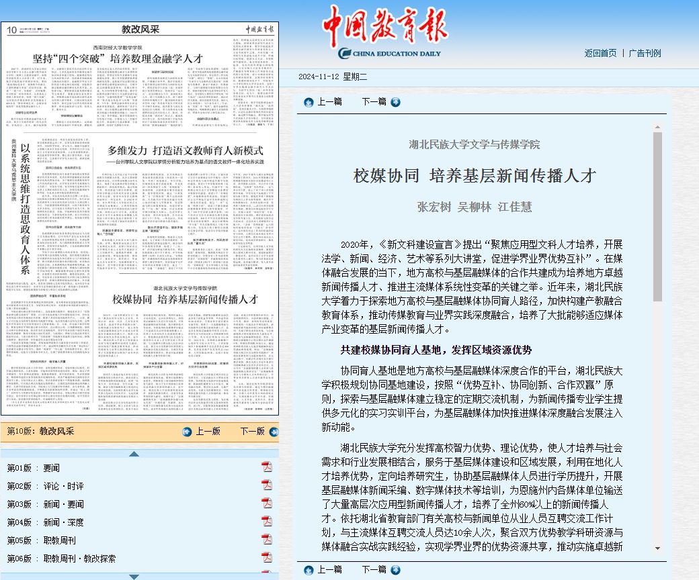Click bottom 上一篇 arrow icon
This screenshot has height=580, width=699.
[309, 570]
